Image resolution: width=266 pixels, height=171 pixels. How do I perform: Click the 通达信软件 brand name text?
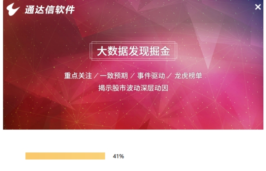click(x=50, y=10)
